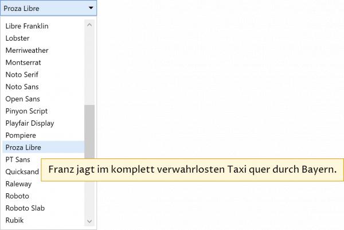Select the Montserrat font option
The width and height of the screenshot is (344, 230).
click(x=23, y=63)
